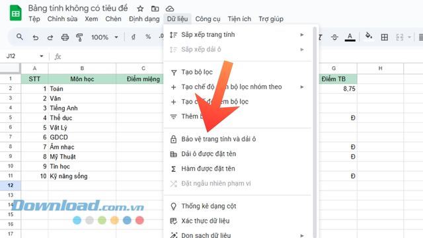Click the 'Điểm TB' header cell

[x=338, y=79]
